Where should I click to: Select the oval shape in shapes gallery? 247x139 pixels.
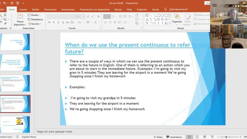(x=162, y=15)
